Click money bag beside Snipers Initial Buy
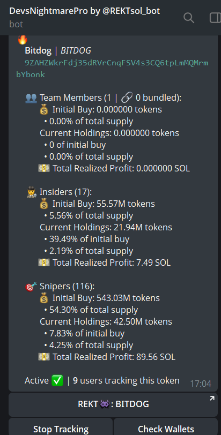This screenshot has height=435, width=221. coord(44,298)
